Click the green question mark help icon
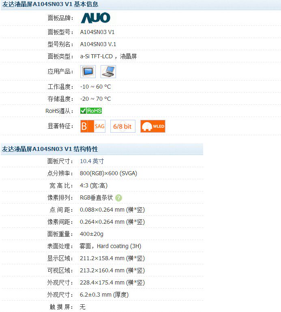Viewport: 281px width, 312px height. (x=119, y=198)
